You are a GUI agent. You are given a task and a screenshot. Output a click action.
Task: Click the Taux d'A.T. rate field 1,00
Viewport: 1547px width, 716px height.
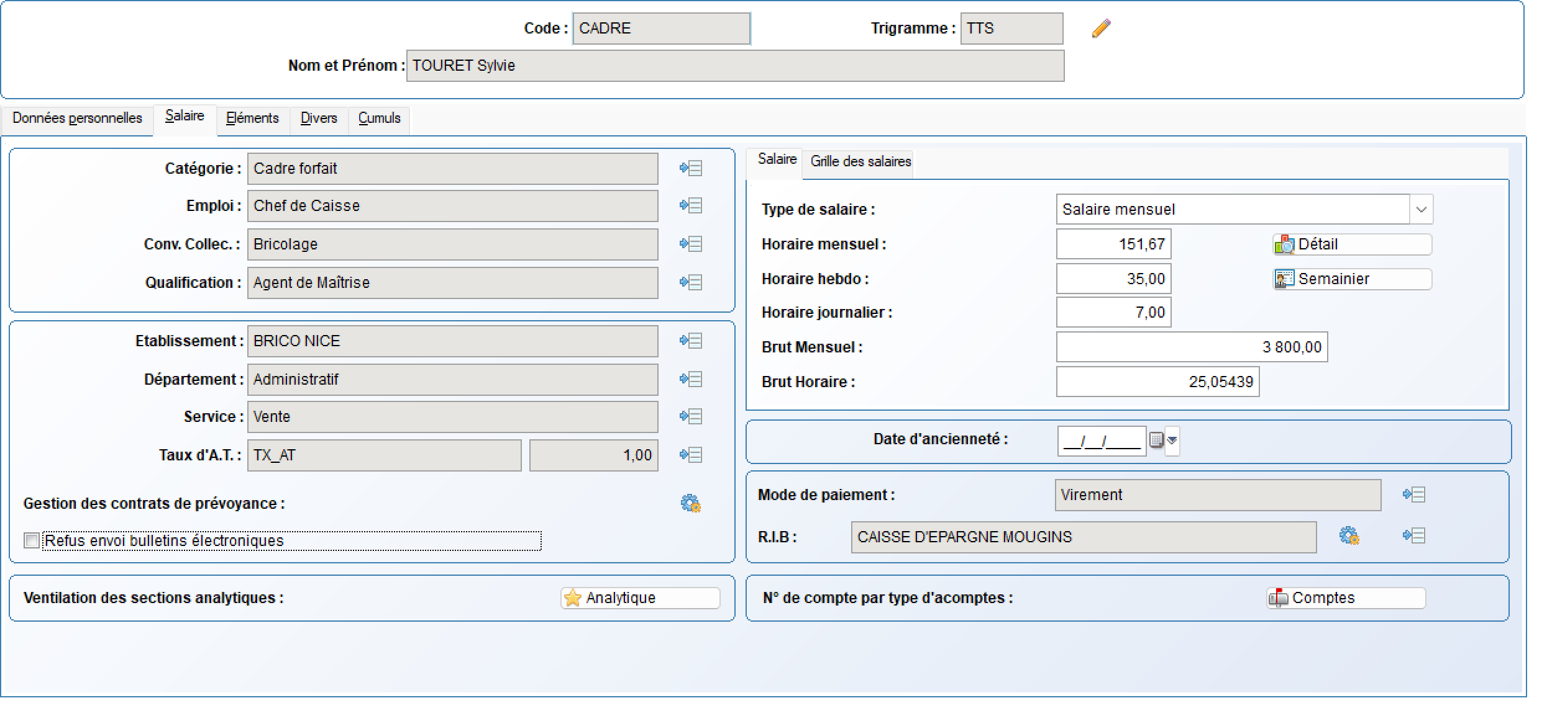pos(594,455)
